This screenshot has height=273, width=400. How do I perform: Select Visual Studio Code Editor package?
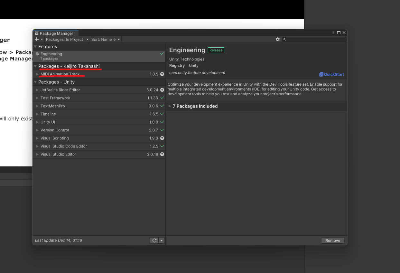coord(99,146)
